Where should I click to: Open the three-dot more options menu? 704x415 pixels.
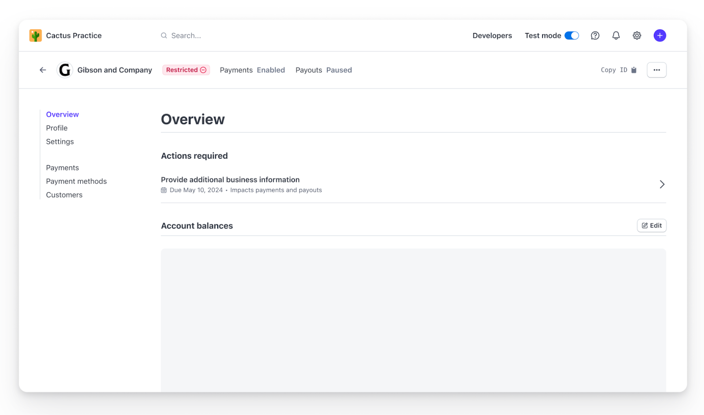point(656,70)
